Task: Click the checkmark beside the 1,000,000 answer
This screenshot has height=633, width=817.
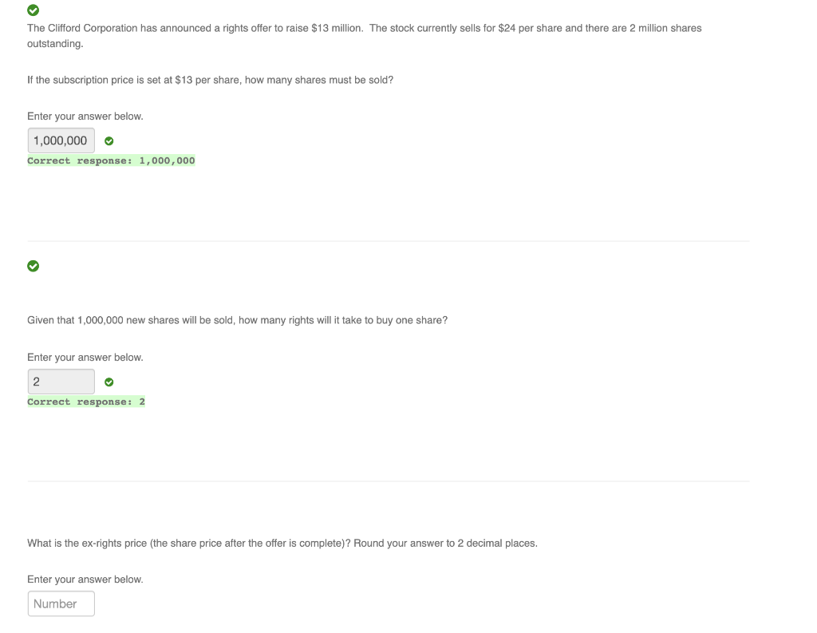Action: pyautogui.click(x=109, y=140)
